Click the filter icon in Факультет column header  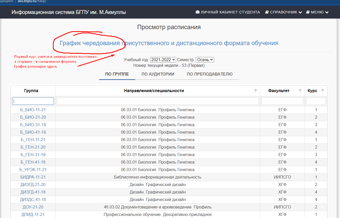(x=300, y=91)
